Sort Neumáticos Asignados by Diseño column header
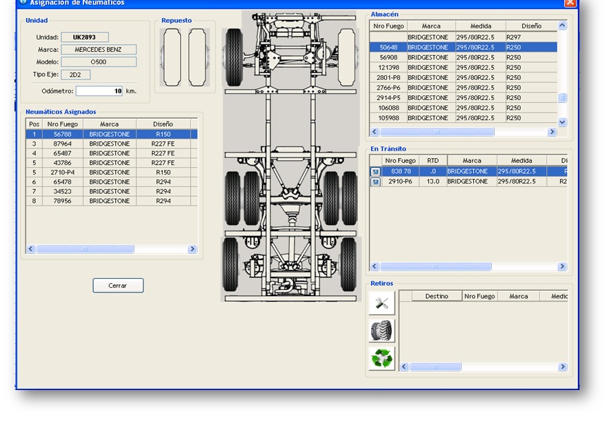 point(163,124)
